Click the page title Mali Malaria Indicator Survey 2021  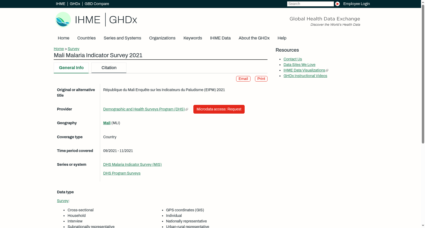pos(98,55)
